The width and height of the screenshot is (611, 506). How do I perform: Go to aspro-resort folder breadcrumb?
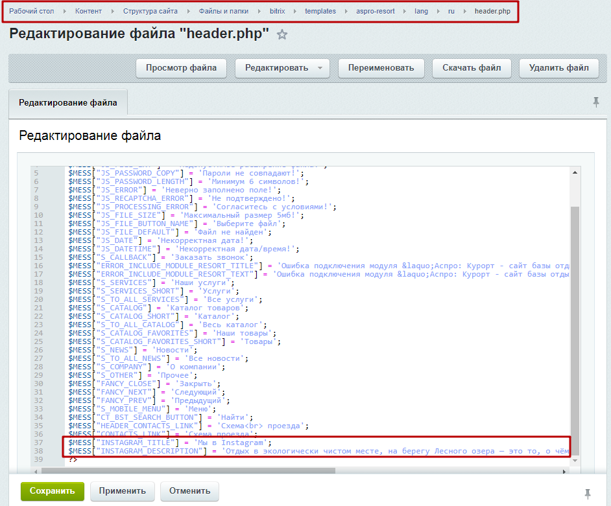[376, 12]
